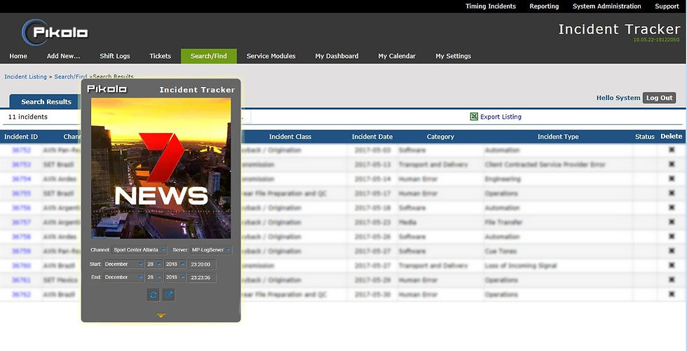
Task: Delete the incident dated 2017-05-26
Action: (672, 237)
